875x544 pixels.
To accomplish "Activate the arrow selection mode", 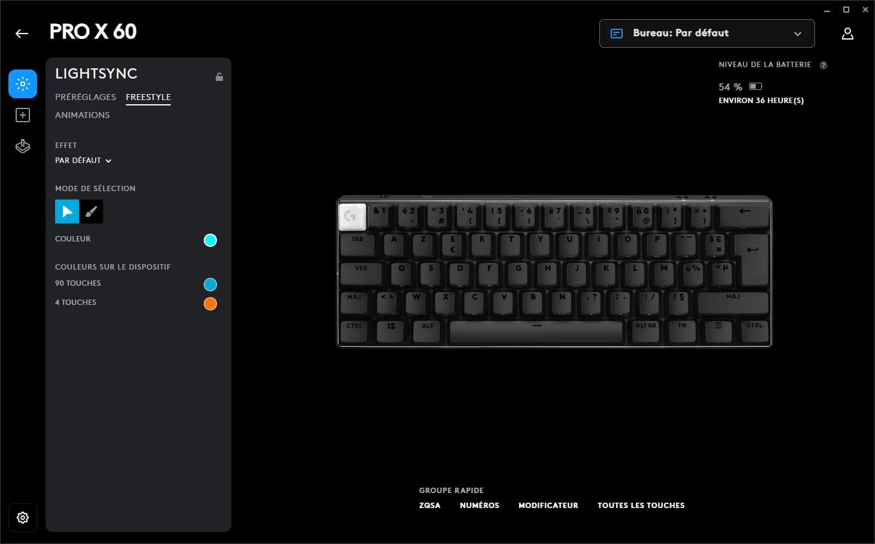I will click(x=67, y=211).
